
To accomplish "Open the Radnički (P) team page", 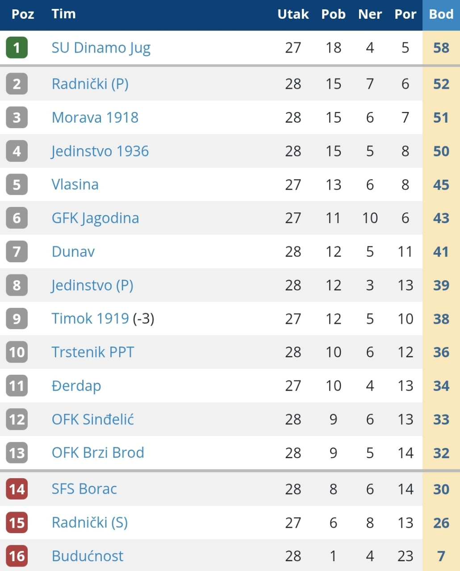I will tap(90, 84).
